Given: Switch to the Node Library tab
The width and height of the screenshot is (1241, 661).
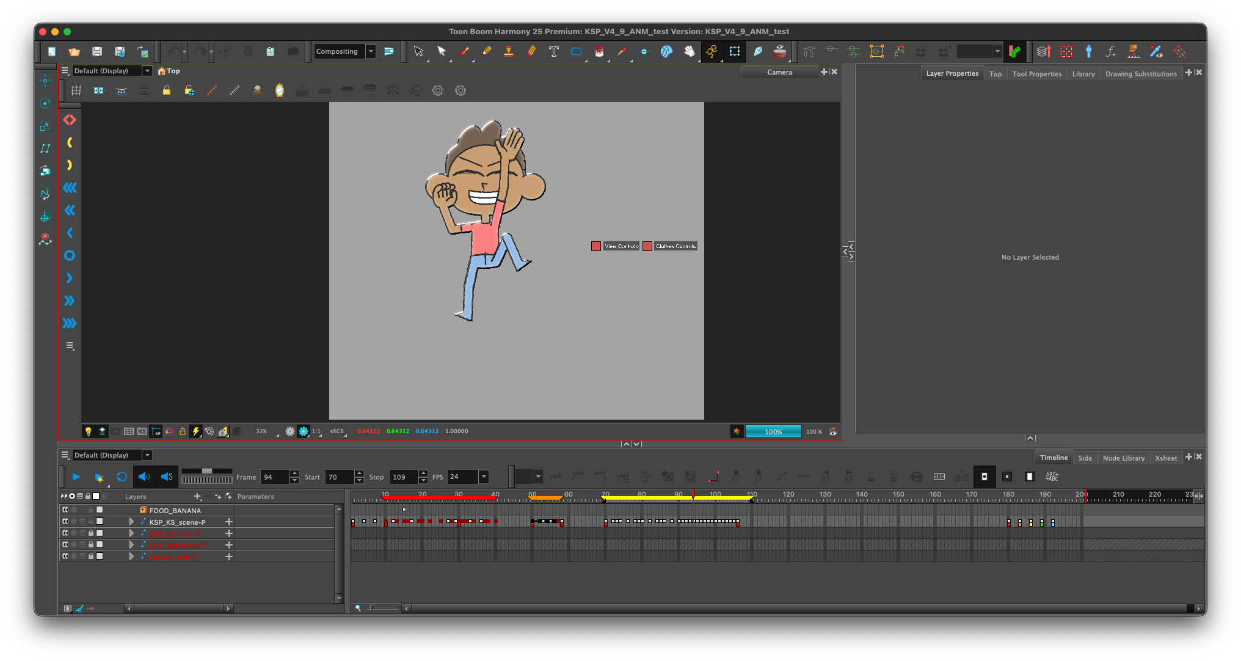Looking at the screenshot, I should [x=1124, y=458].
